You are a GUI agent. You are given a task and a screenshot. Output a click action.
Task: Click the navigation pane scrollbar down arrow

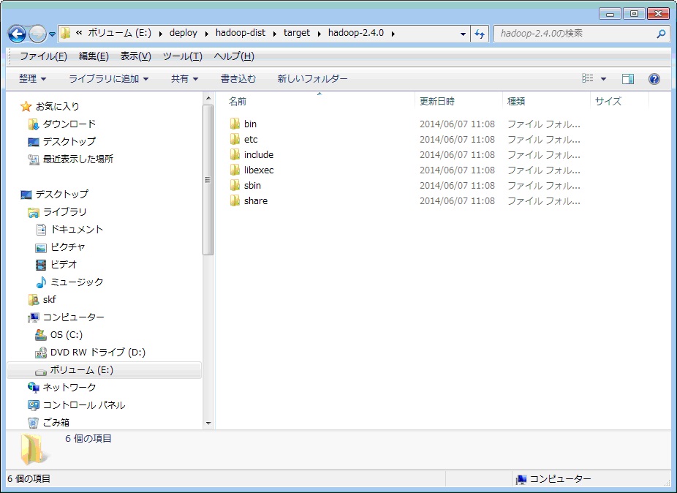(x=208, y=424)
